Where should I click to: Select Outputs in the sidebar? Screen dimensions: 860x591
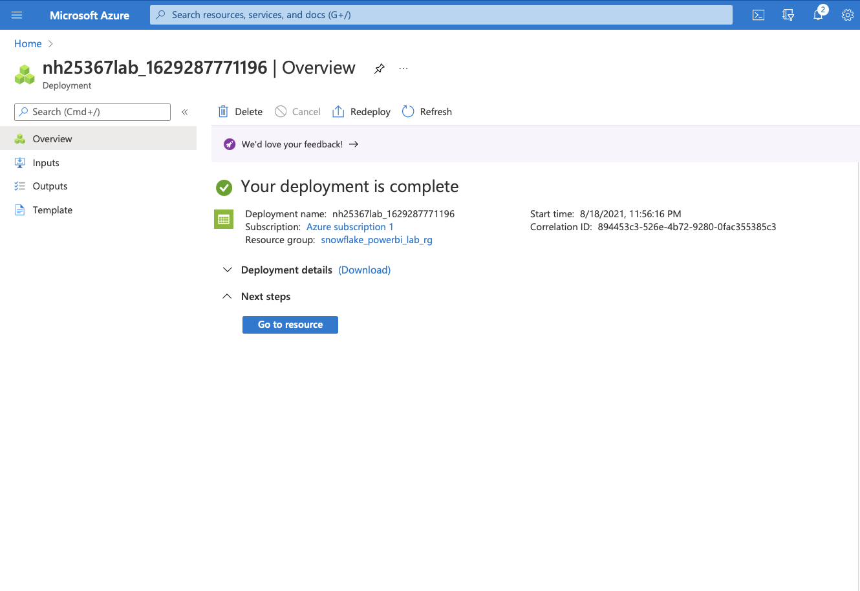pyautogui.click(x=50, y=186)
